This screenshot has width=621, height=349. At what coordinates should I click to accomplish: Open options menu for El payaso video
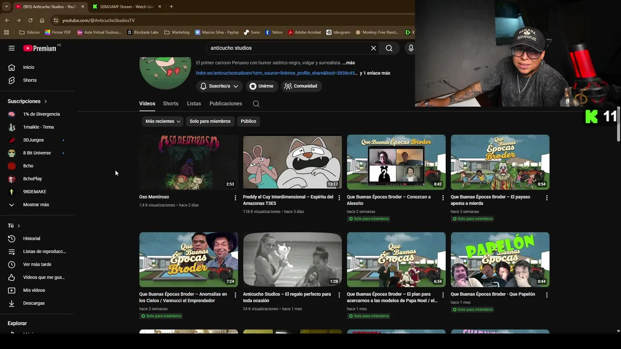point(547,198)
